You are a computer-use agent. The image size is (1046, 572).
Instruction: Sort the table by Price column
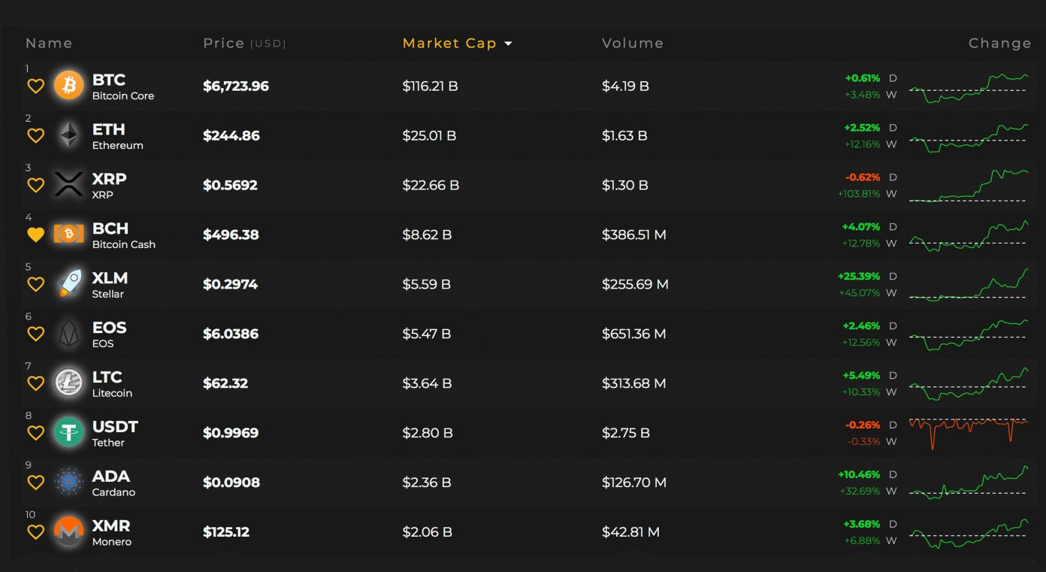[223, 44]
